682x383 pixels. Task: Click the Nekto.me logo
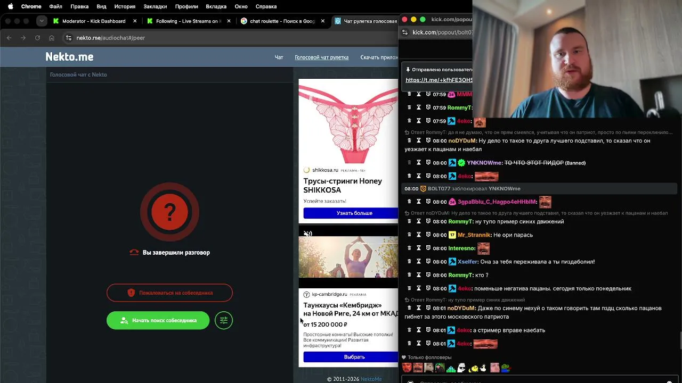(69, 57)
